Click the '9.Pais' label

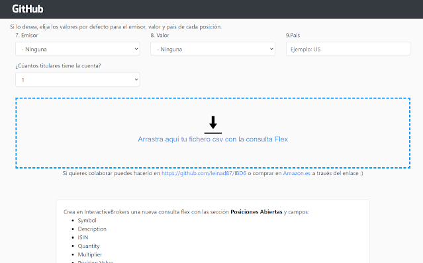point(293,35)
